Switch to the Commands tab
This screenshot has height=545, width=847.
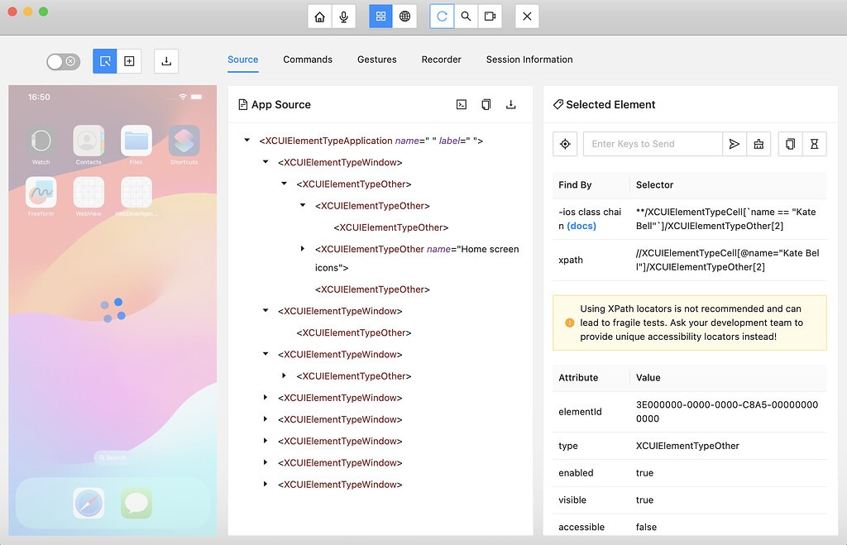coord(307,60)
